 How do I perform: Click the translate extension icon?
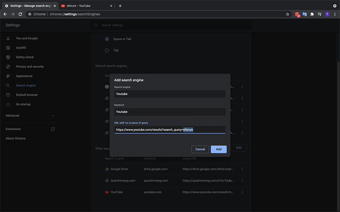coord(304,14)
